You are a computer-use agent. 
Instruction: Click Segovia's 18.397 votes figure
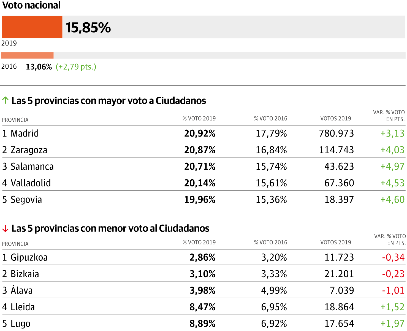coord(339,199)
